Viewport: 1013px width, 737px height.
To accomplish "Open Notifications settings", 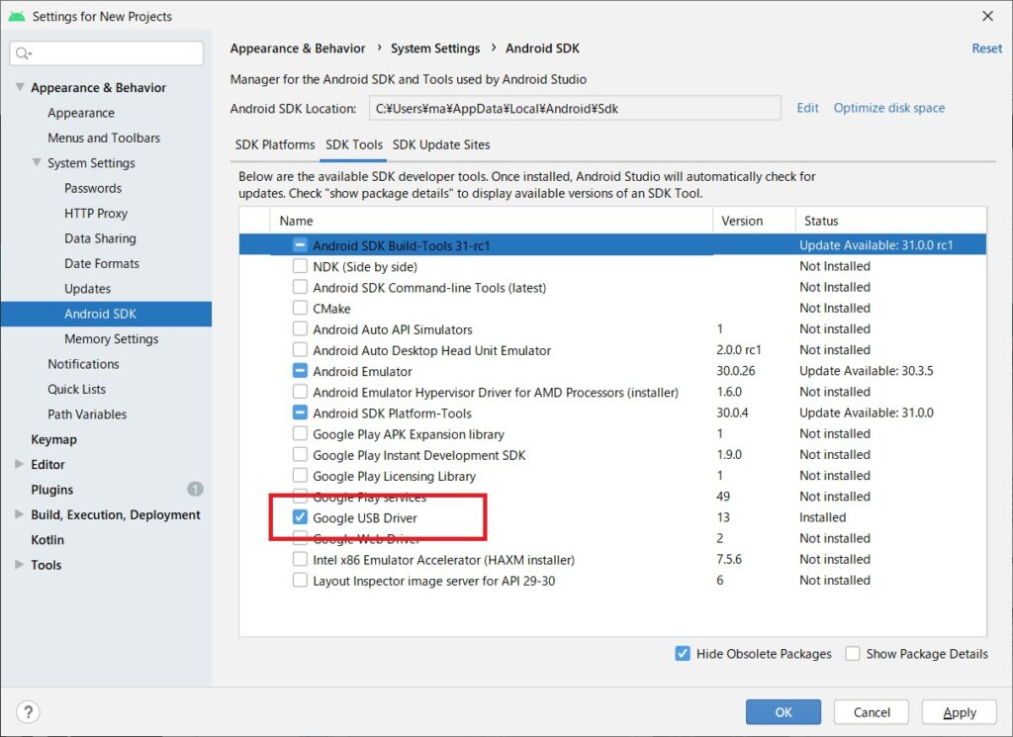I will (x=83, y=364).
